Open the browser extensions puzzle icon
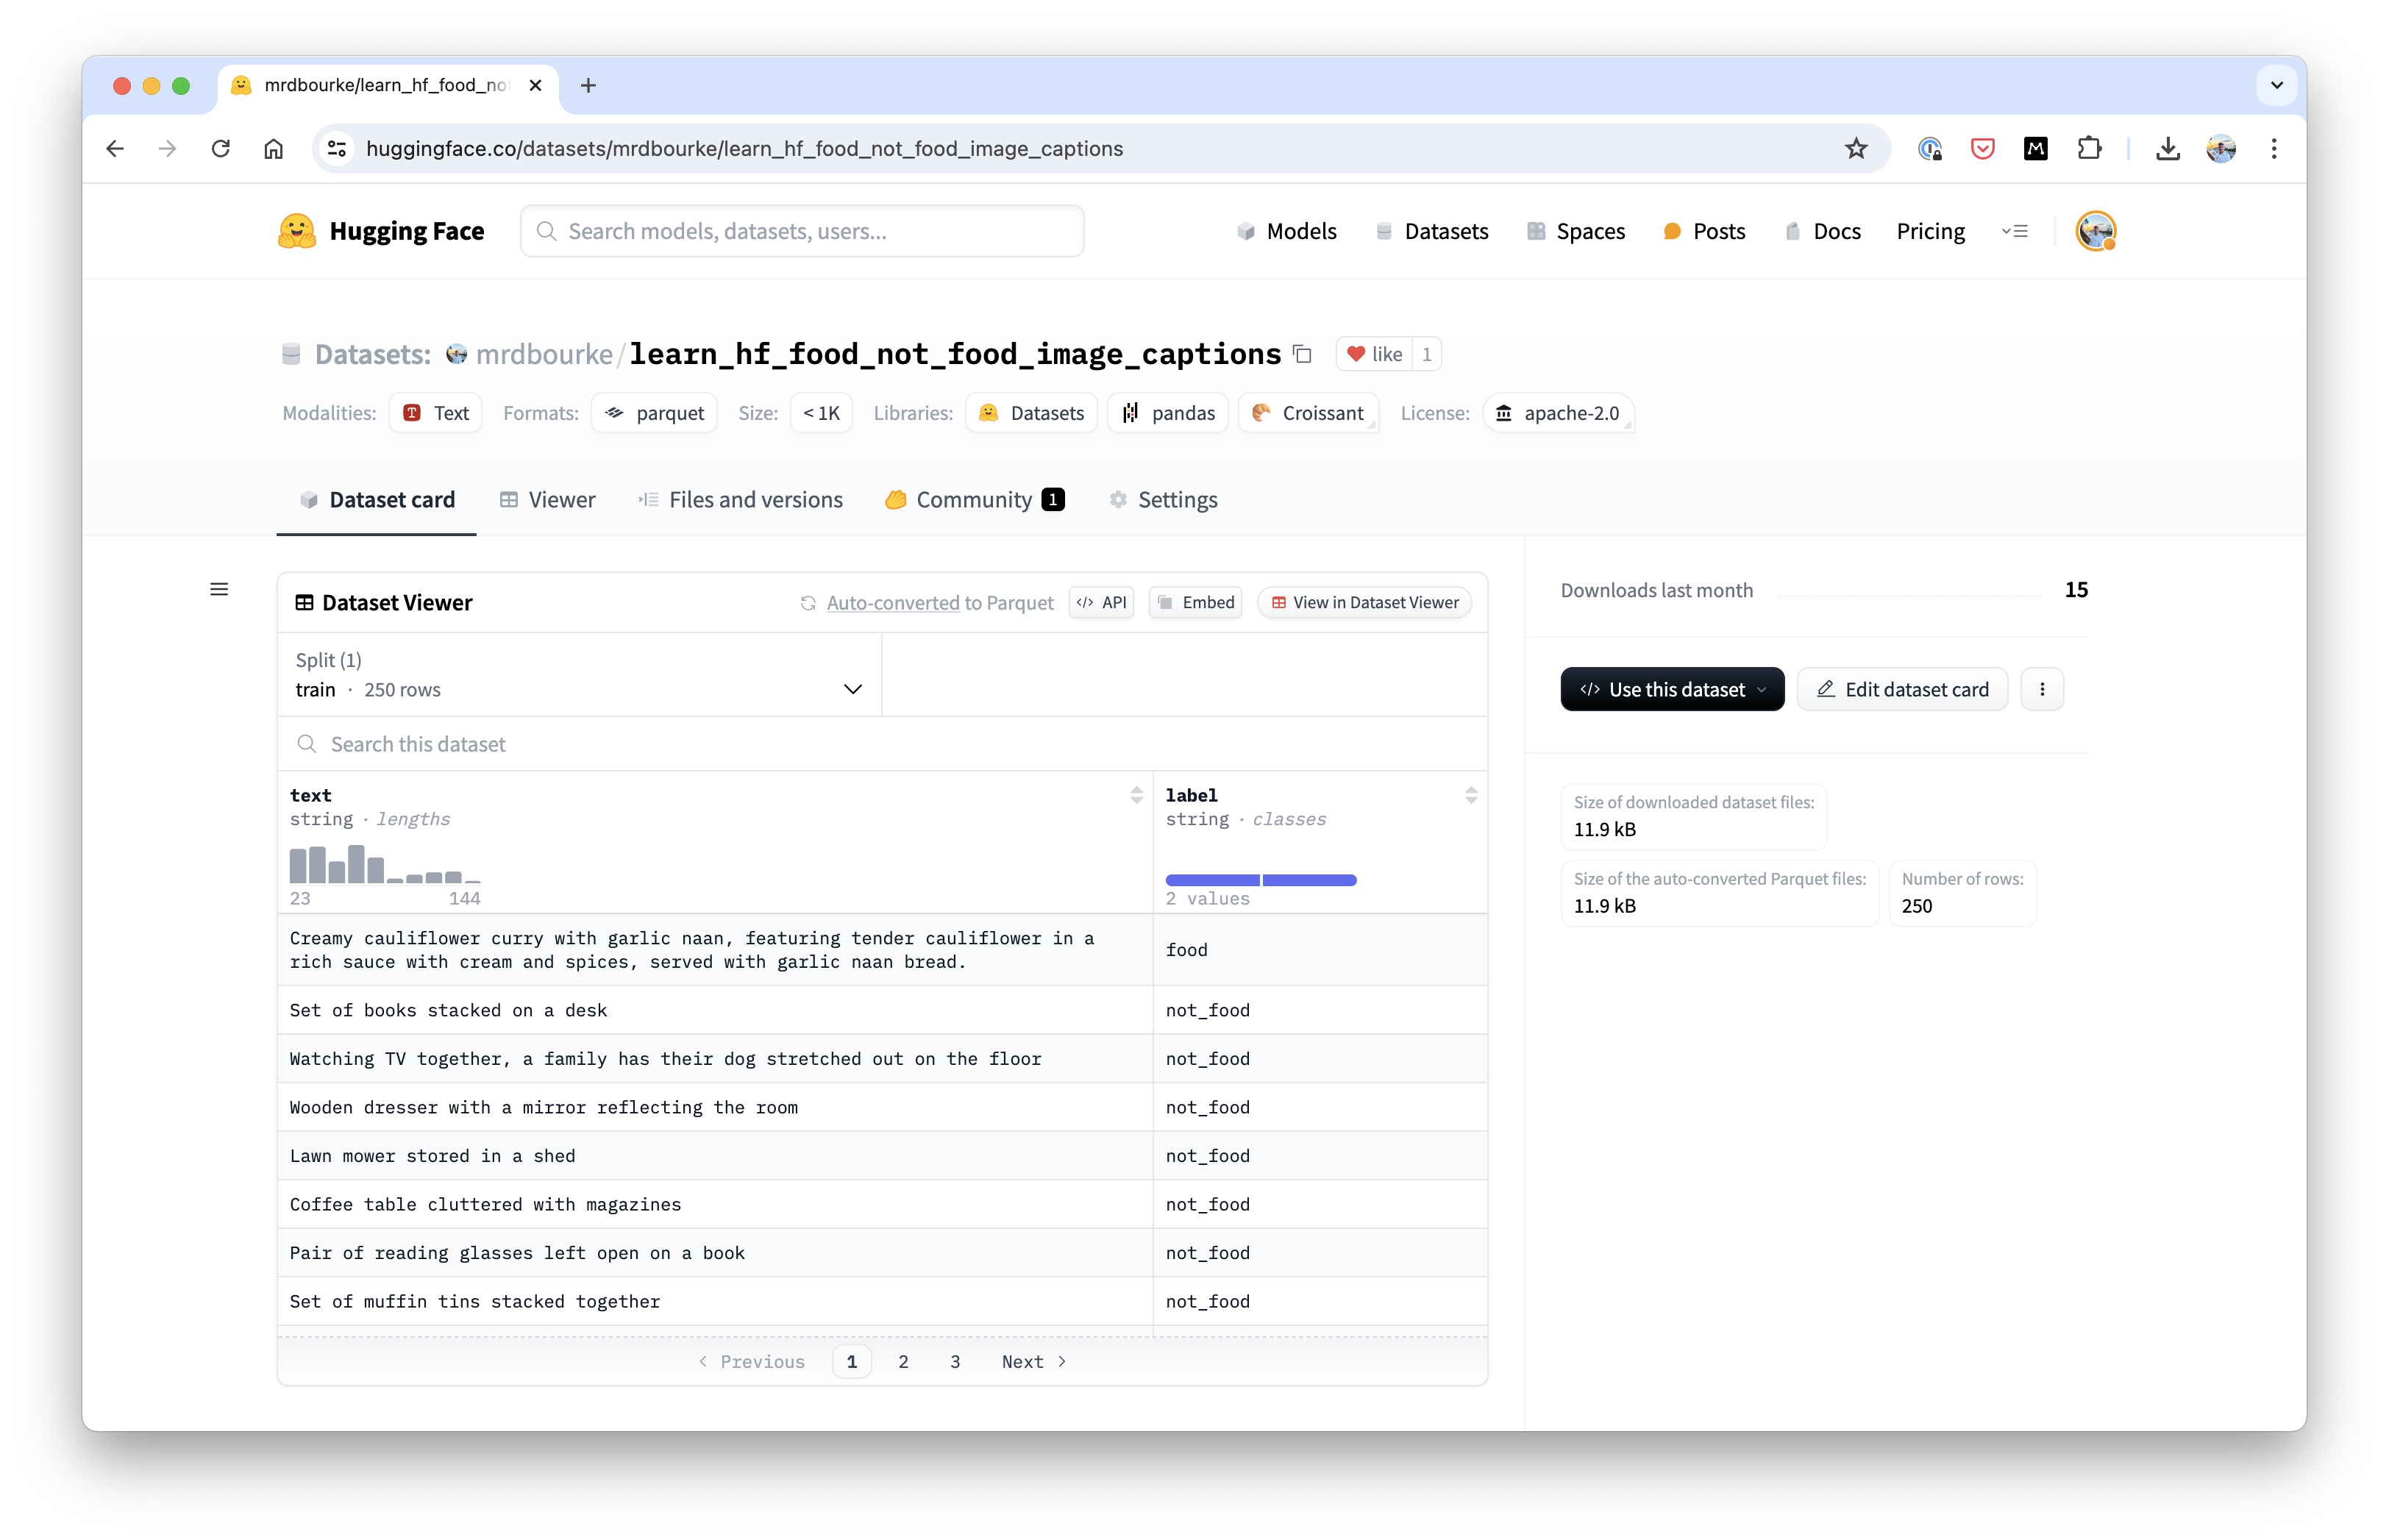The width and height of the screenshot is (2389, 1540). coord(2089,149)
